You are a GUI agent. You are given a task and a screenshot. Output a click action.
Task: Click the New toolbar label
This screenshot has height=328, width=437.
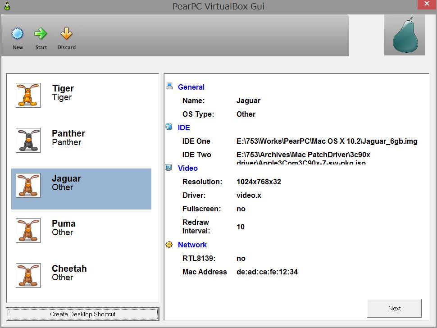point(18,47)
